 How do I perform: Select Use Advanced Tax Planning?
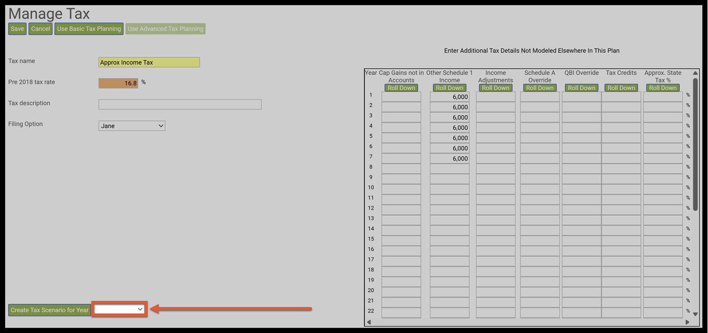165,29
